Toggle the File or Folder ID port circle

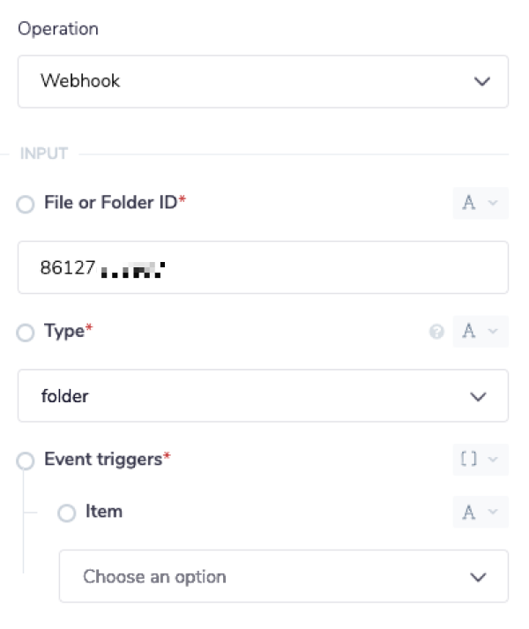26,204
